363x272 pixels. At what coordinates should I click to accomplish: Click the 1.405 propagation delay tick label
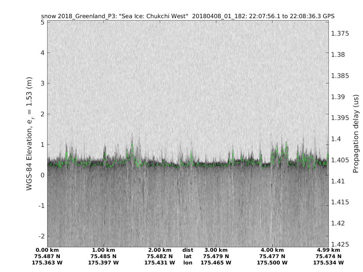(x=340, y=160)
